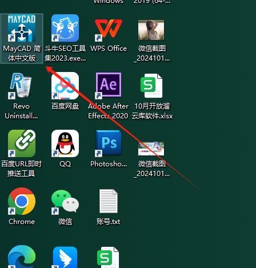Open the Chrome browser shortcut
This screenshot has height=268, width=256.
pyautogui.click(x=22, y=201)
